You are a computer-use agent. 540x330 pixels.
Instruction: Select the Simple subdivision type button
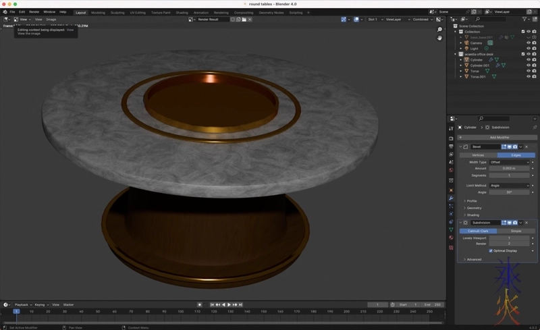click(515, 231)
